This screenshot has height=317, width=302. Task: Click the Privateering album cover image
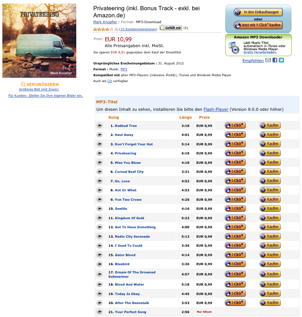click(39, 40)
